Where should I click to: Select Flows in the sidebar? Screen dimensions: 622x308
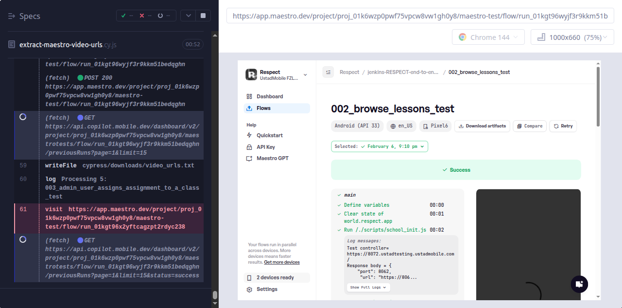(263, 108)
